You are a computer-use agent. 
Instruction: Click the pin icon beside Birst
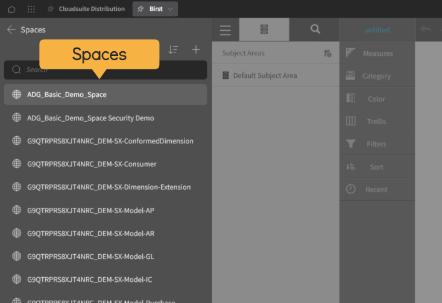tap(140, 9)
